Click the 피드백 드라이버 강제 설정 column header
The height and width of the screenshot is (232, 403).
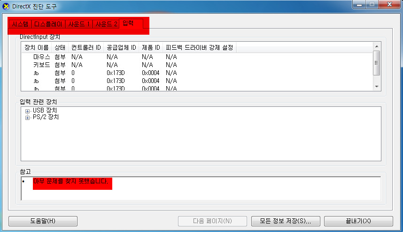[x=199, y=47]
